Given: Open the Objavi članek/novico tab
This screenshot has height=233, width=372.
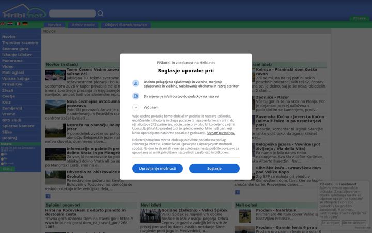Looking at the screenshot, I should tap(126, 25).
